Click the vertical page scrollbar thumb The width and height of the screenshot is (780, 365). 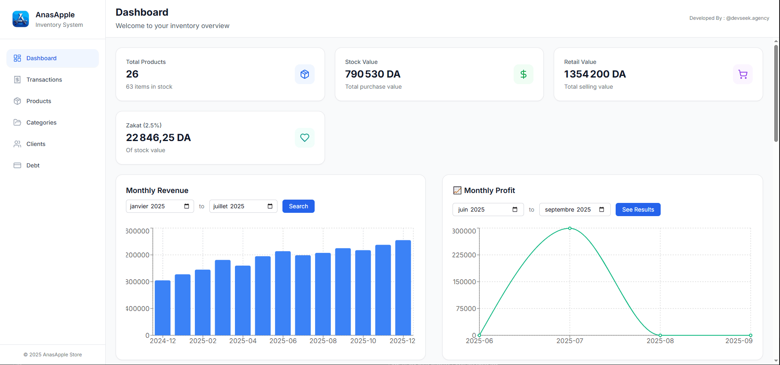776,93
